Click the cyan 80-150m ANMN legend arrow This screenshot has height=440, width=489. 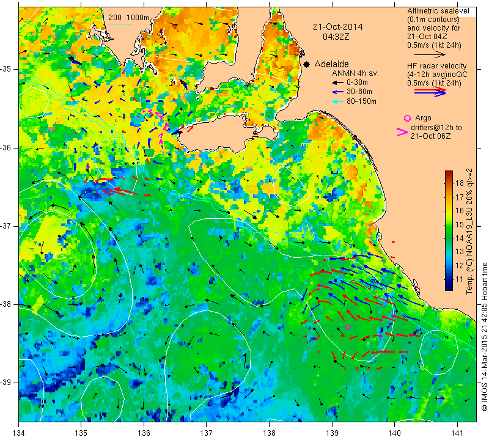coord(338,101)
